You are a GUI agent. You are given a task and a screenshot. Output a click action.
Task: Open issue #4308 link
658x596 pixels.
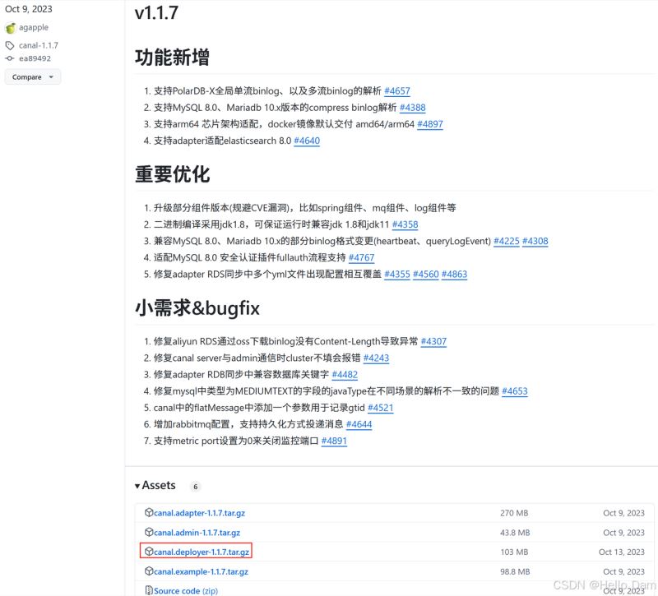(535, 241)
